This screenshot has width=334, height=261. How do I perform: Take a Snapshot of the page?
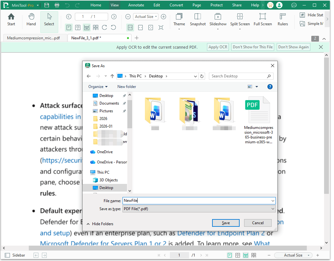coord(198,20)
